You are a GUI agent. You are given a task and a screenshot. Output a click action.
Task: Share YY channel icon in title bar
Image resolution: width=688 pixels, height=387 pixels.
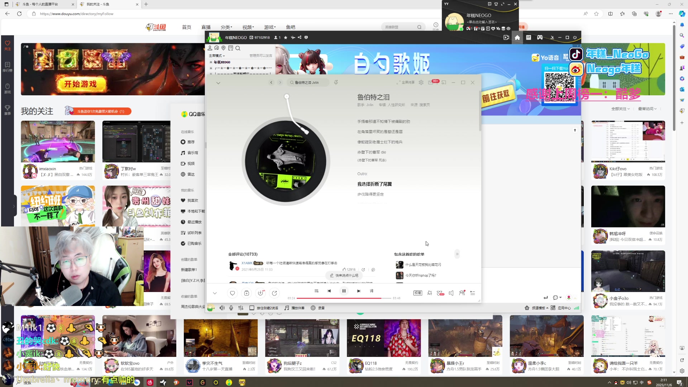click(300, 37)
